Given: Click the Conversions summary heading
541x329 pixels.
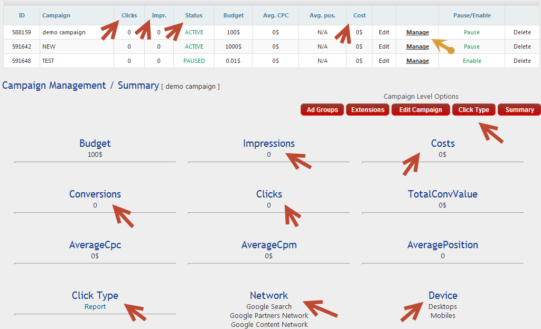Looking at the screenshot, I should 95,194.
